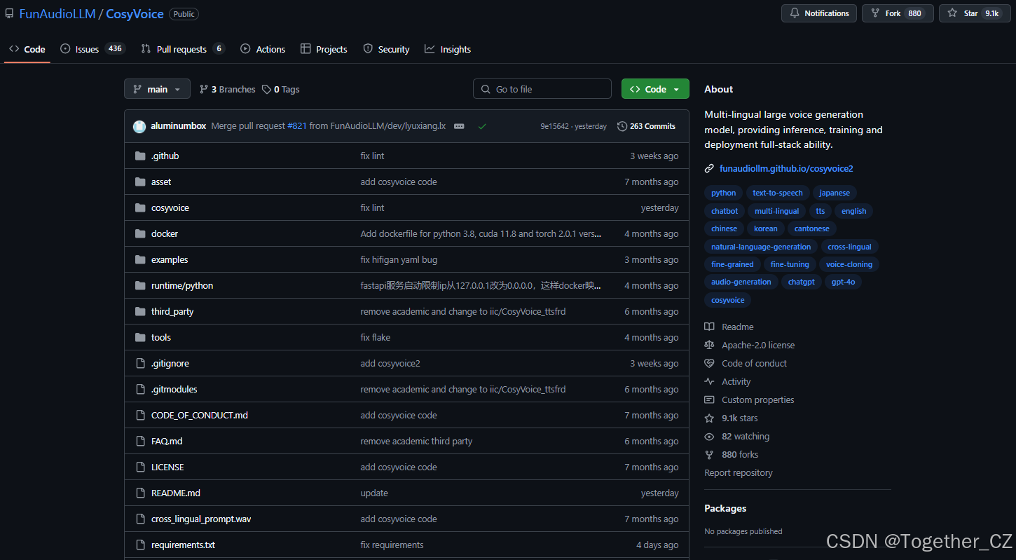Open the Security tab
This screenshot has height=560, width=1016.
tap(386, 49)
